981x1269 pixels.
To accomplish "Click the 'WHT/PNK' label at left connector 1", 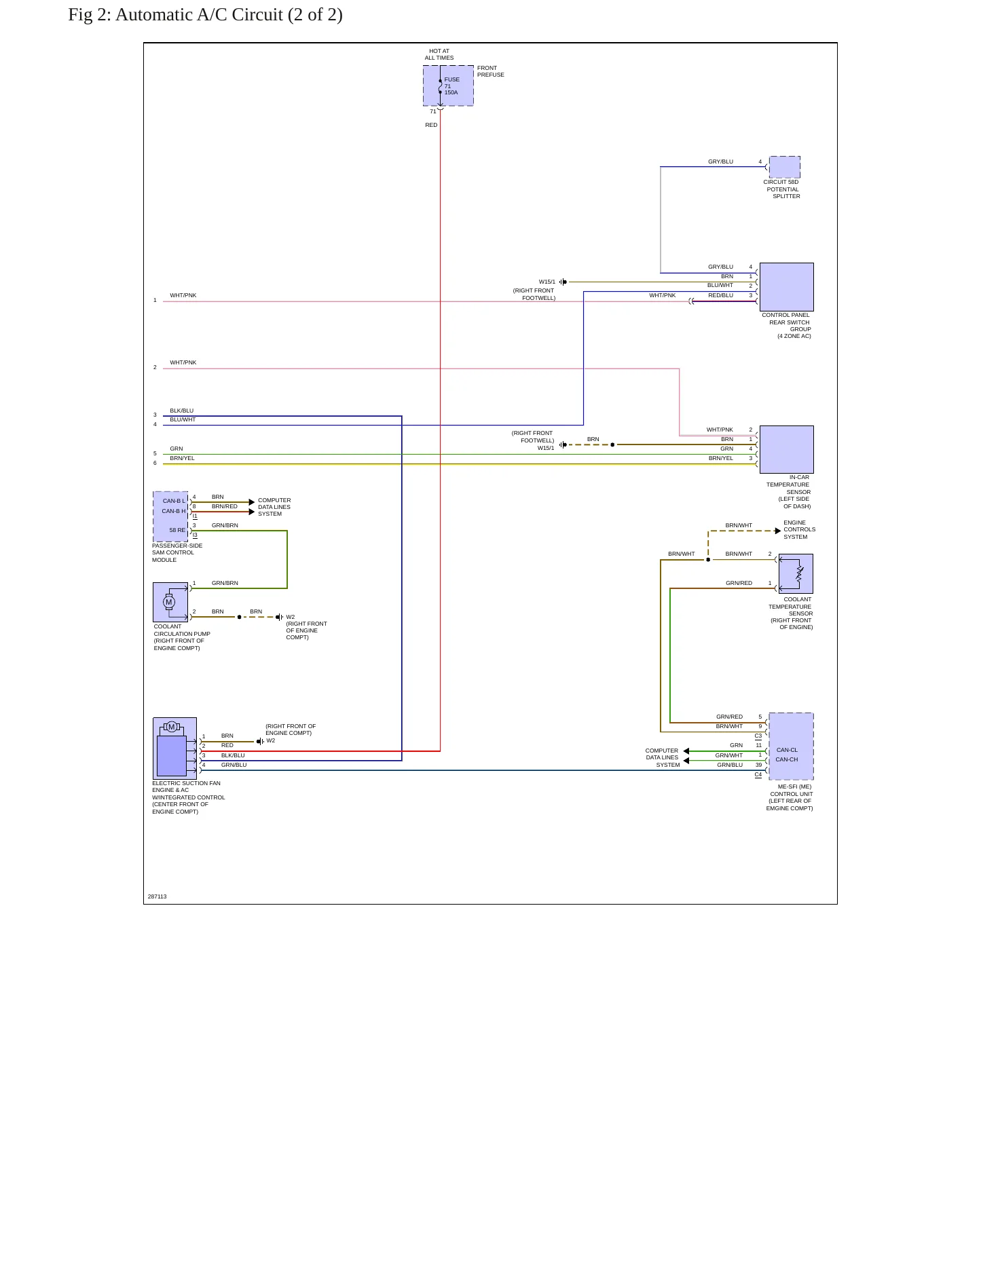I will click(183, 295).
